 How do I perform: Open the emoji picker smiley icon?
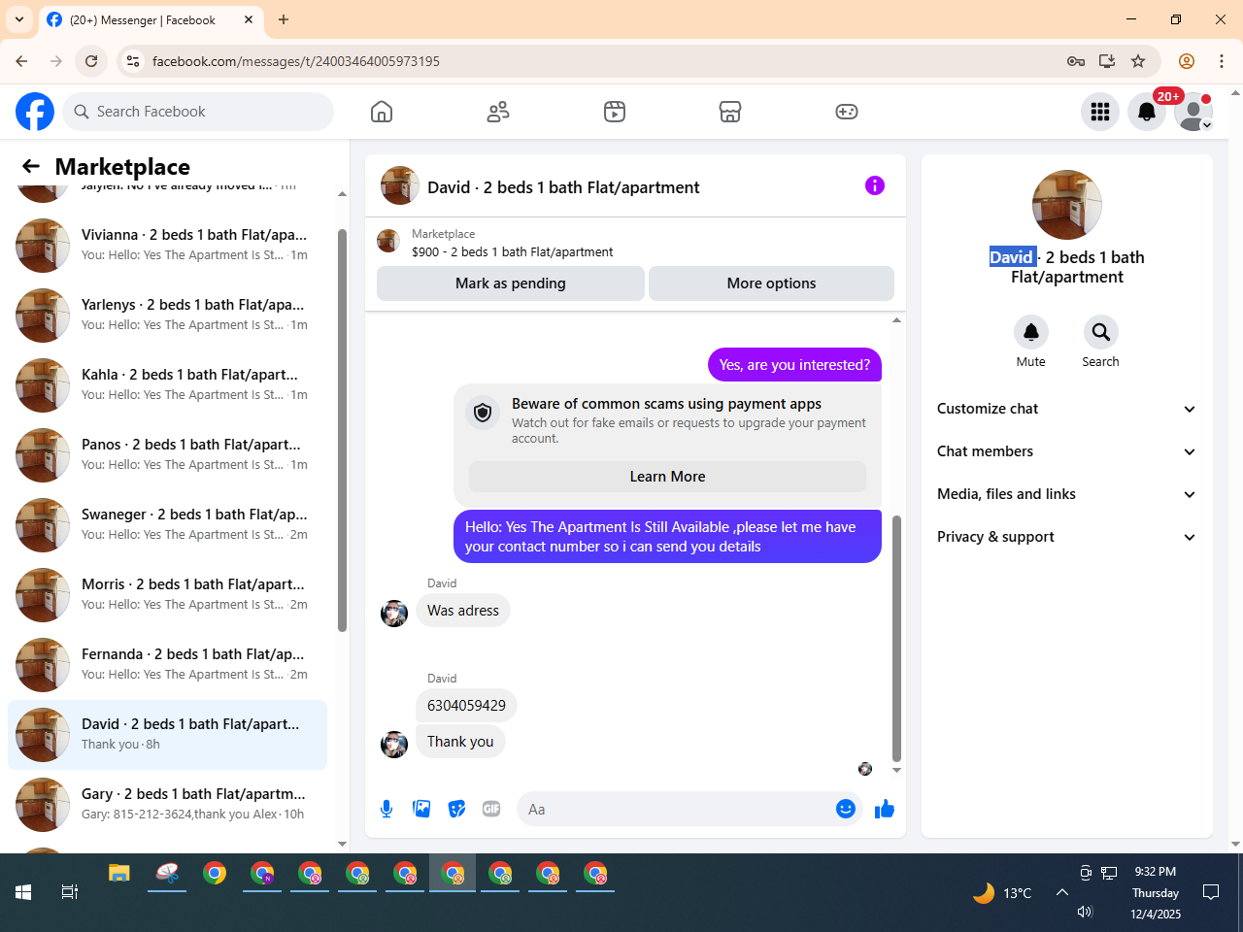point(846,809)
